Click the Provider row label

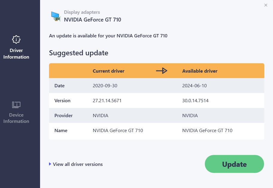(x=63, y=116)
